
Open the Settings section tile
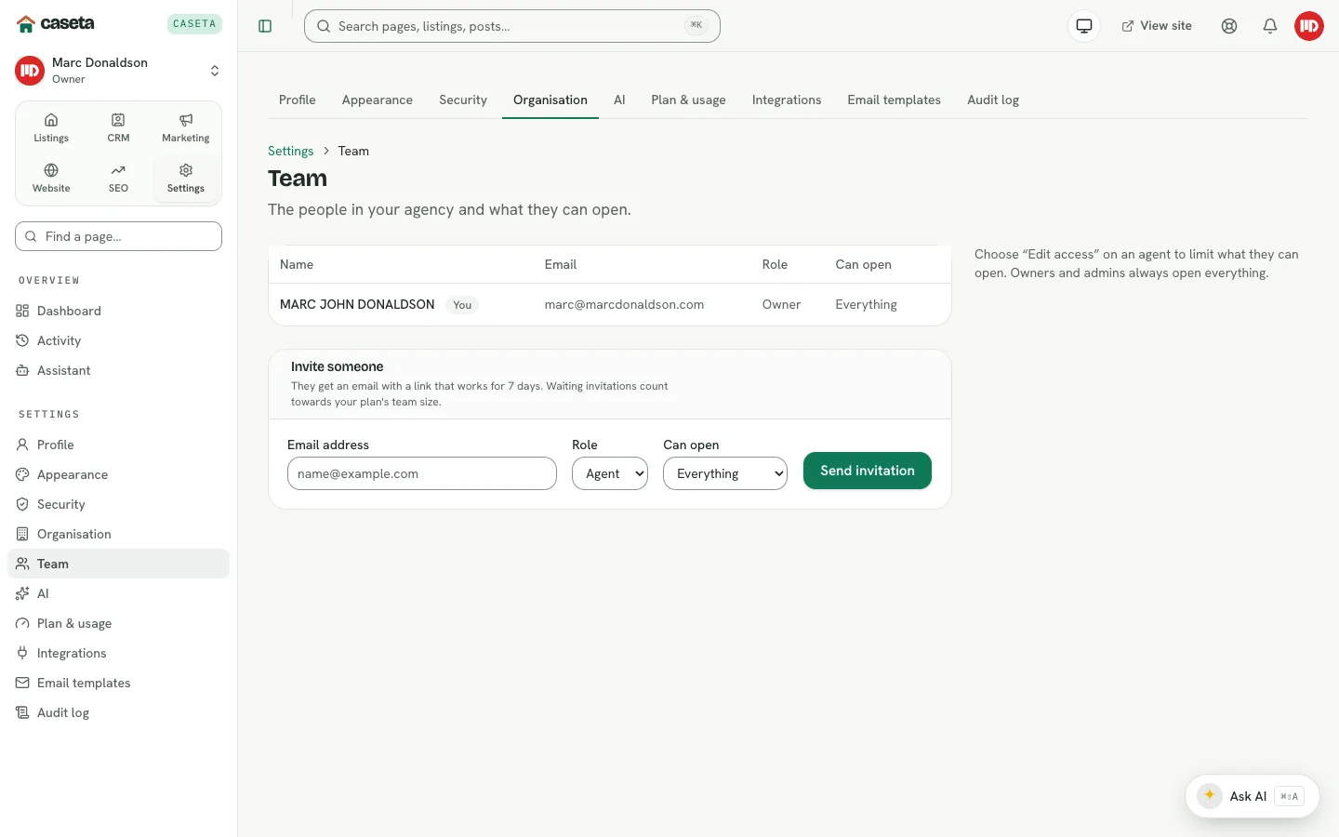pyautogui.click(x=186, y=179)
